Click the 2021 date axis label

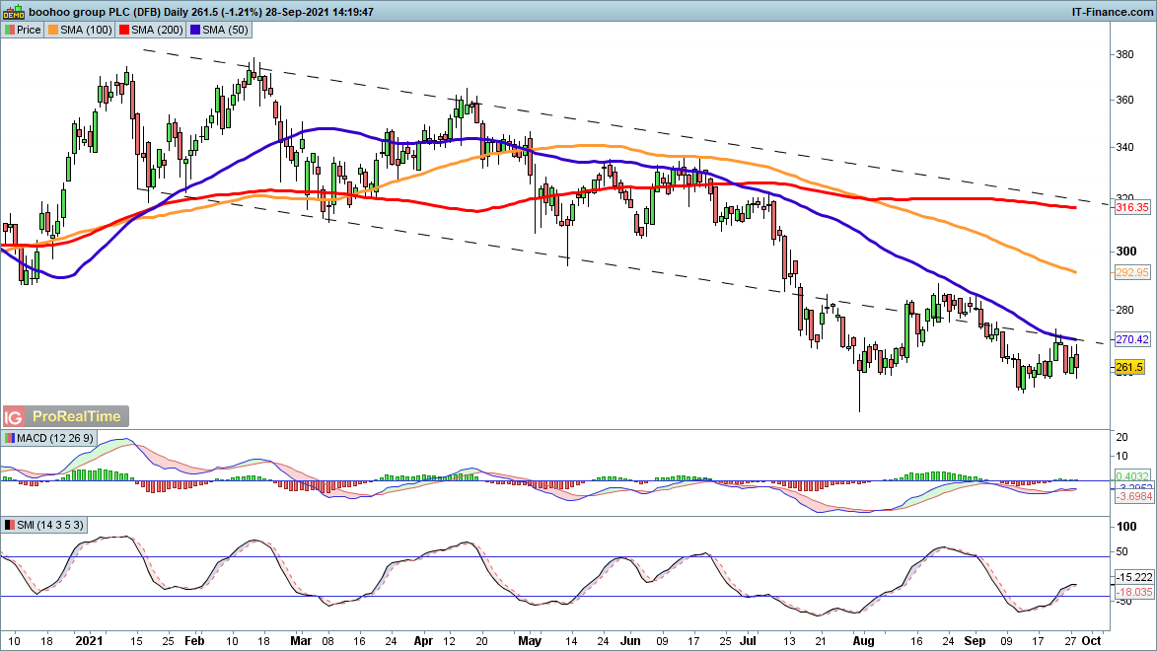[x=90, y=641]
